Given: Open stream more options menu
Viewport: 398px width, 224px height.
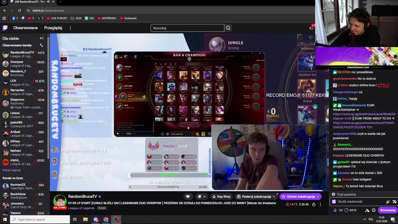Looking at the screenshot, I should coord(320,204).
